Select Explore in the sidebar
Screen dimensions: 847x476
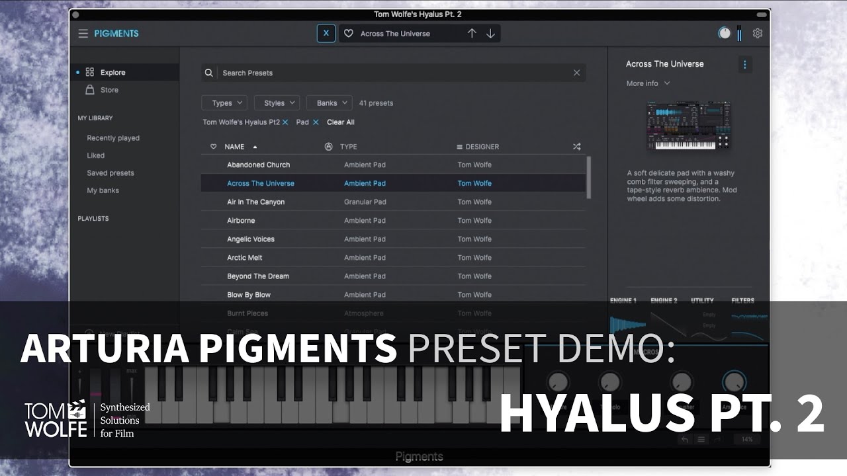tap(126, 73)
